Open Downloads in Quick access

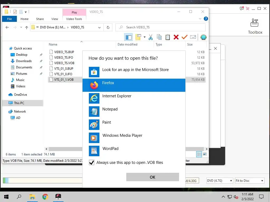point(24,61)
